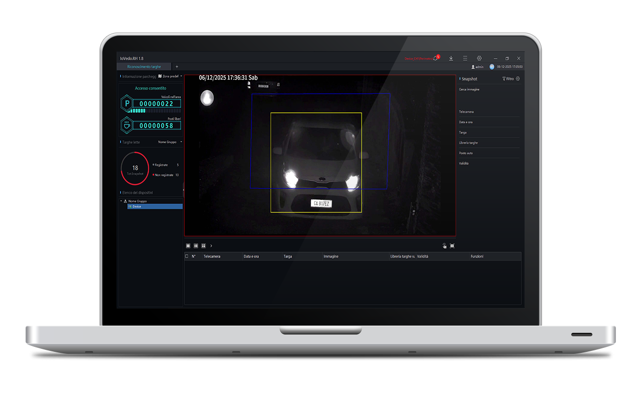Click the download icon in the title bar
641x401 pixels.
[x=451, y=58]
